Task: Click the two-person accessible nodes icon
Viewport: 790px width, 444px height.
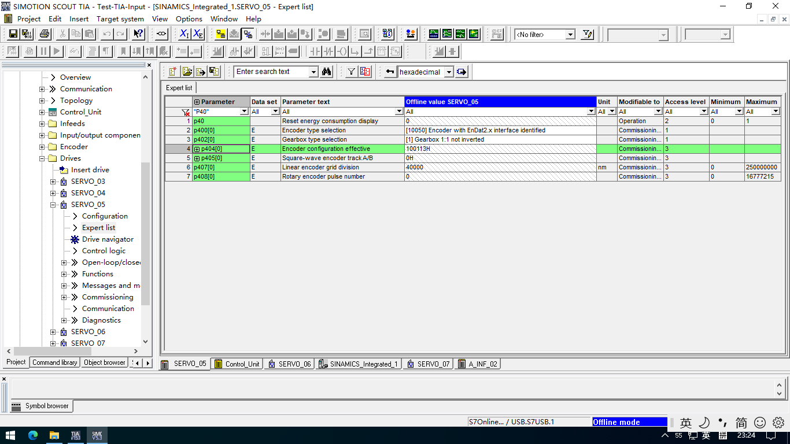Action: point(411,34)
